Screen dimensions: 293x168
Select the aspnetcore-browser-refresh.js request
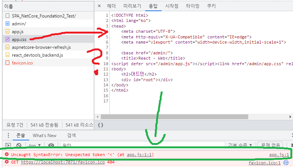(x=48, y=47)
